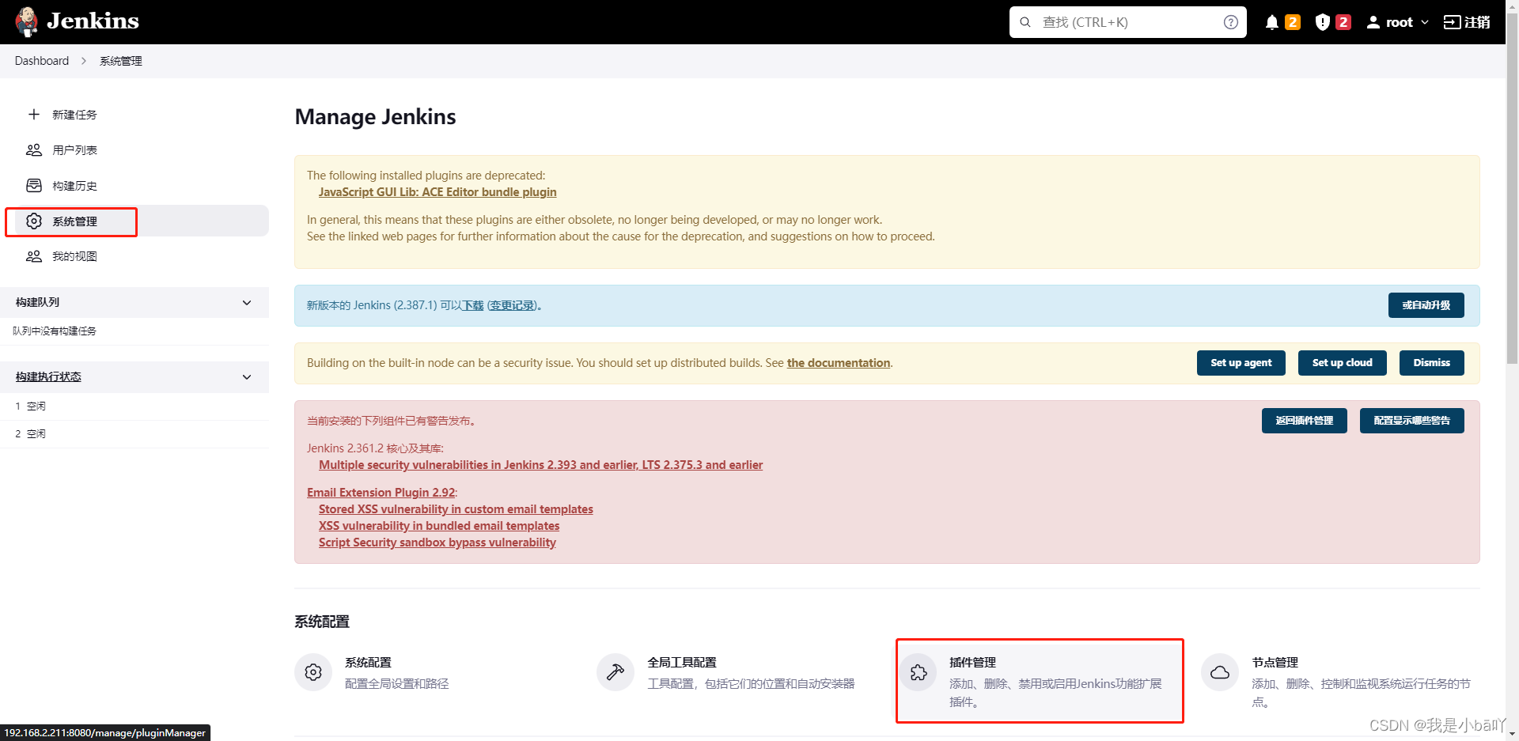Go to Dashboard breadcrumb
Screen dimensions: 1519x741
point(42,61)
